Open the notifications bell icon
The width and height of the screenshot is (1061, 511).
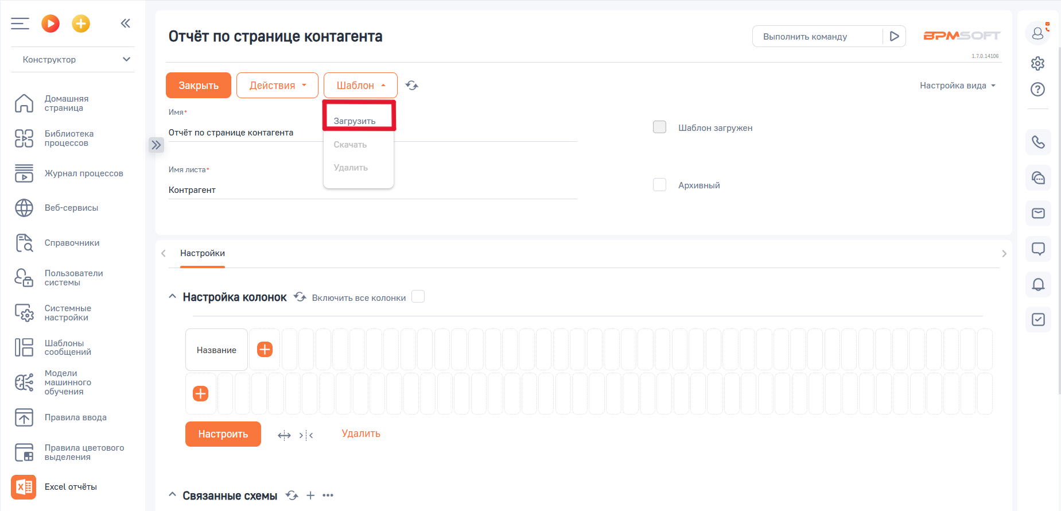pos(1038,284)
